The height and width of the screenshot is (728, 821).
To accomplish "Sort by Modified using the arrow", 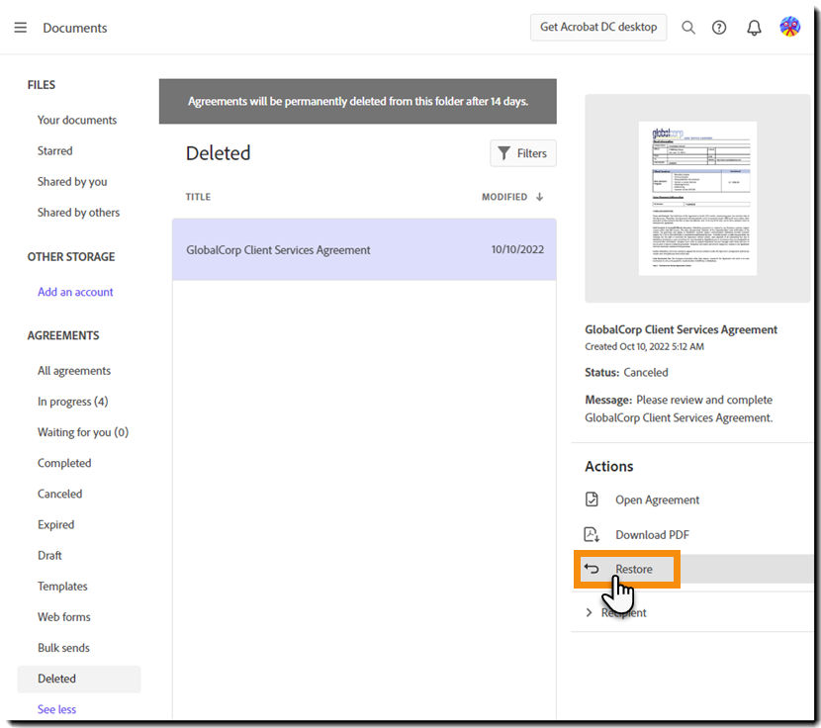I will [539, 197].
